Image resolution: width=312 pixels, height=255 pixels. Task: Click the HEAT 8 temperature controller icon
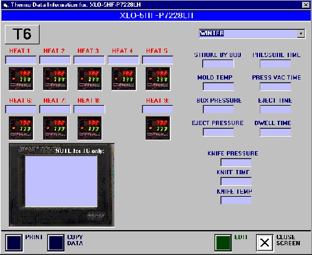click(89, 128)
